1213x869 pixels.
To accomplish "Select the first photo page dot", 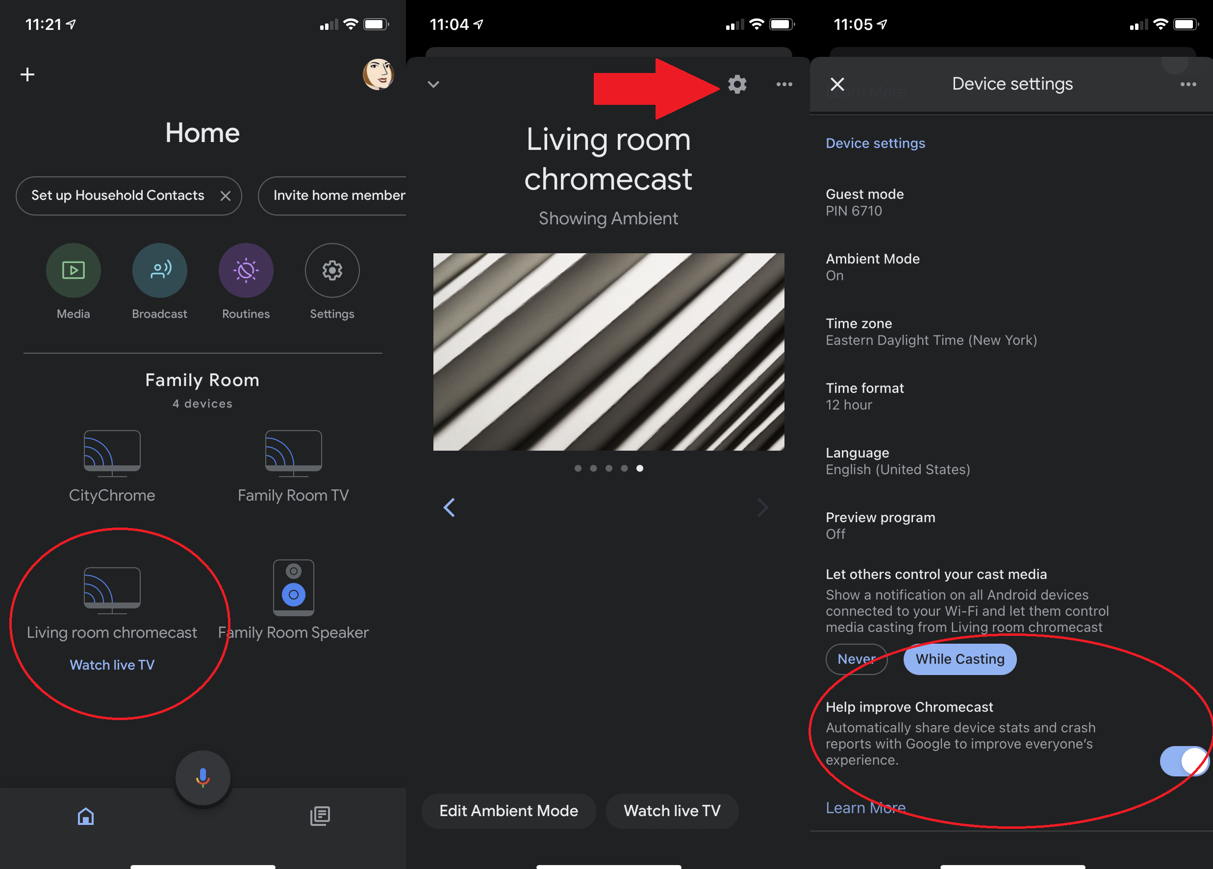I will click(x=578, y=468).
